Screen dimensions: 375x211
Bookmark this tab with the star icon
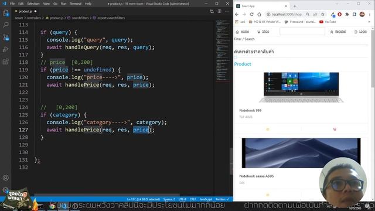[323, 14]
